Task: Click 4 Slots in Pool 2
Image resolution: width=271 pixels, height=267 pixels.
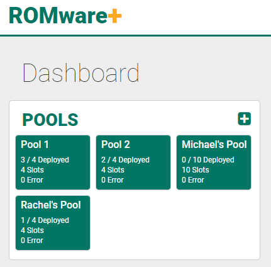Action: click(113, 170)
